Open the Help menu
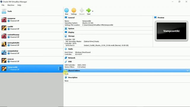This screenshot has height=107, width=190. tap(19, 5)
